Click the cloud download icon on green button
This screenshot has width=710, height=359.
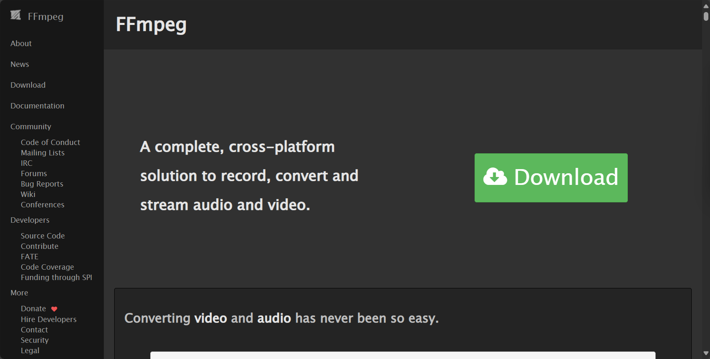[x=495, y=176]
